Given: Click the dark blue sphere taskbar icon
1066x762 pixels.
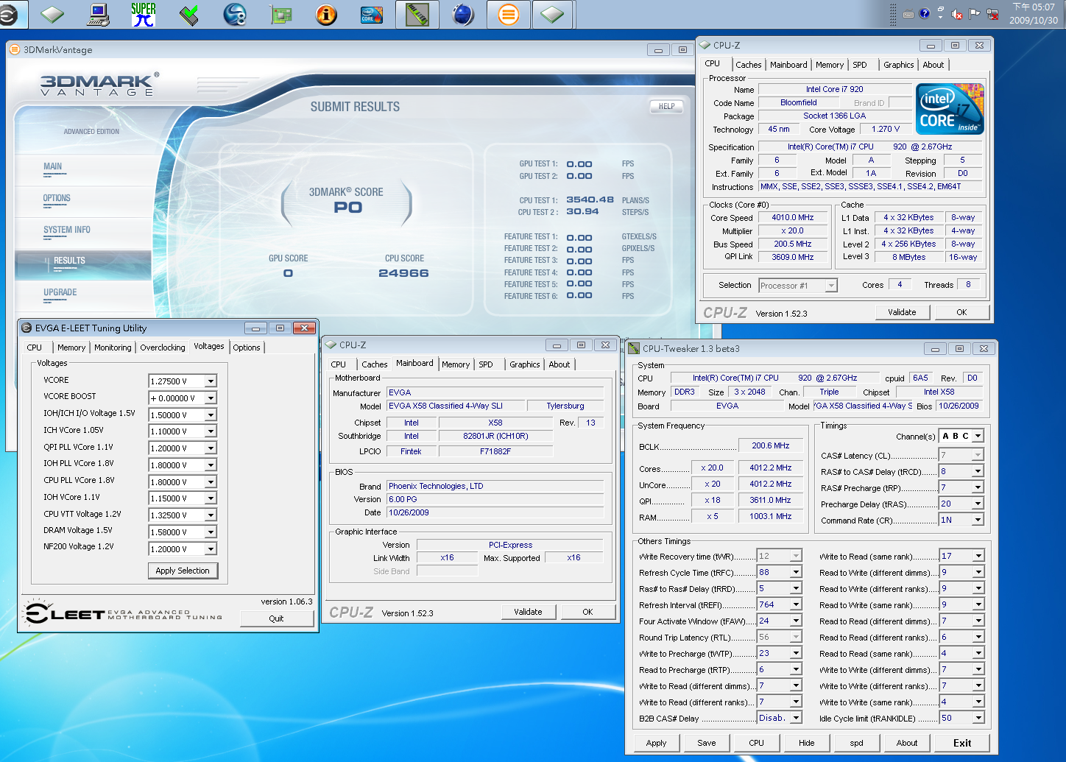Looking at the screenshot, I should (x=463, y=14).
